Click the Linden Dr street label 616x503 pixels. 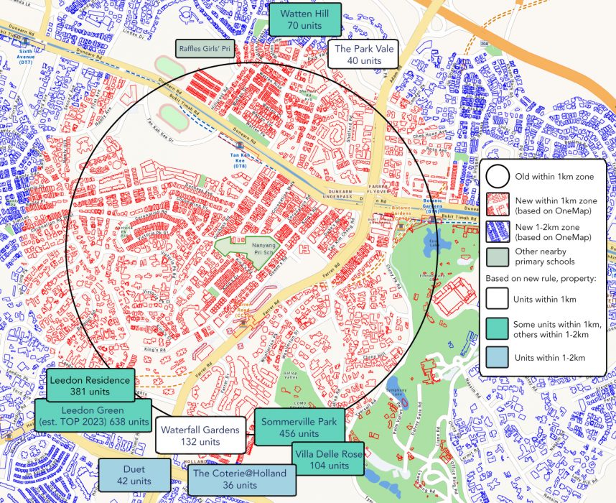(134, 34)
